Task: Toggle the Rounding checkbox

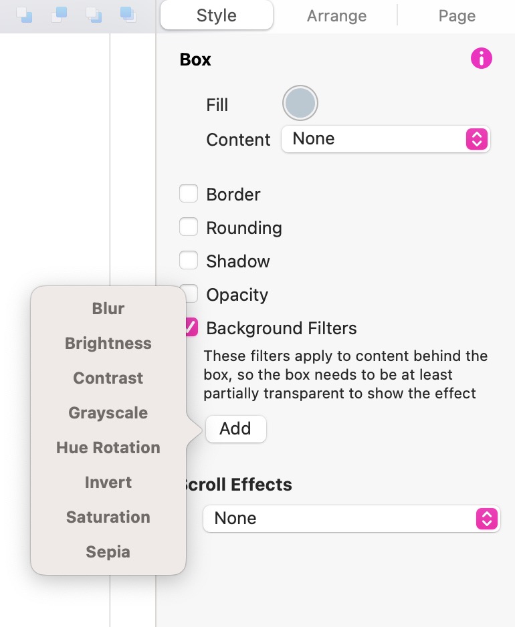Action: pyautogui.click(x=189, y=227)
